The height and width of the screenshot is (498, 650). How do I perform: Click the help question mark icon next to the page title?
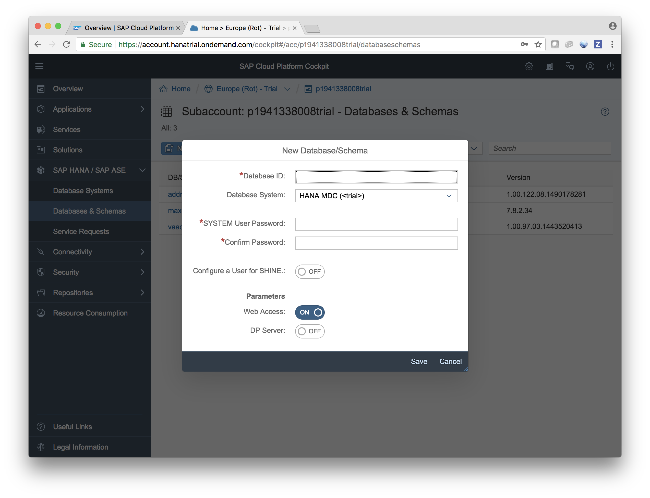point(605,112)
